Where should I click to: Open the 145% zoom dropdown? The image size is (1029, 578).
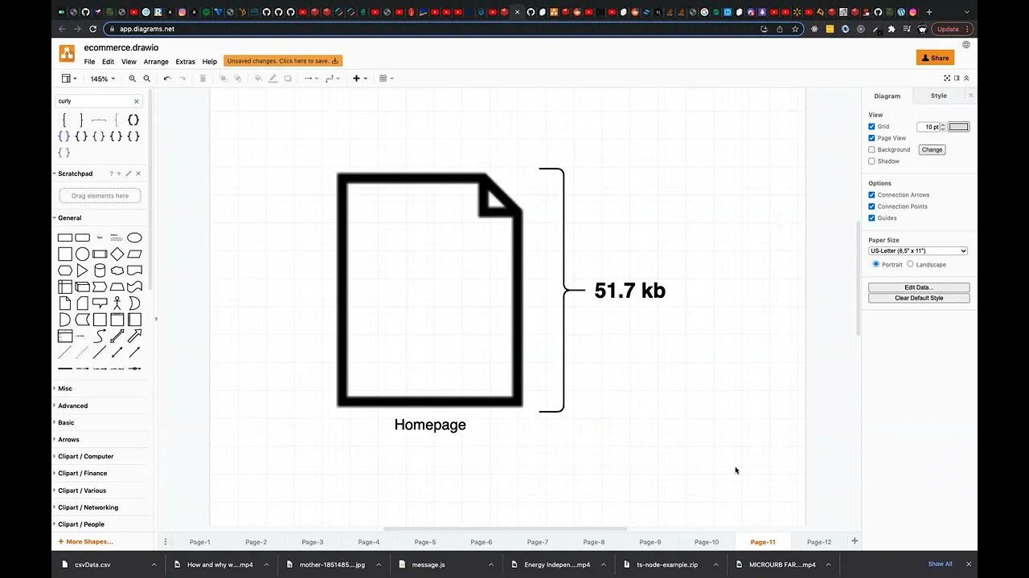coord(102,79)
